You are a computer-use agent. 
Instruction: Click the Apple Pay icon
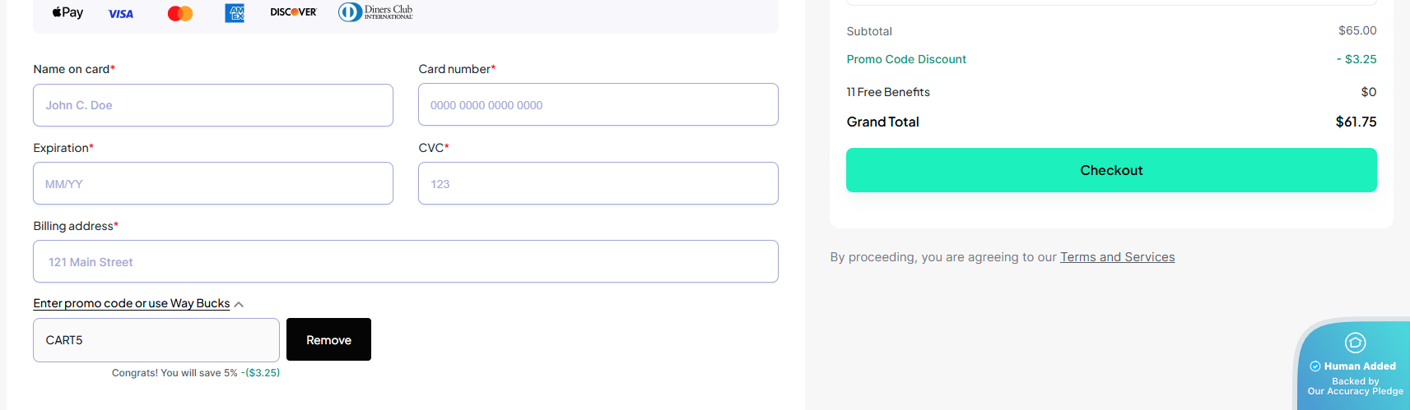67,12
